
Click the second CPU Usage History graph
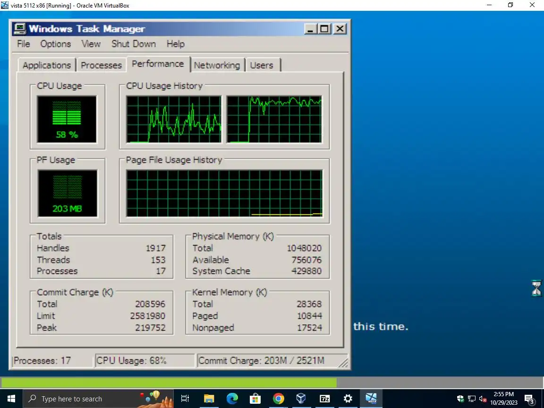[274, 119]
